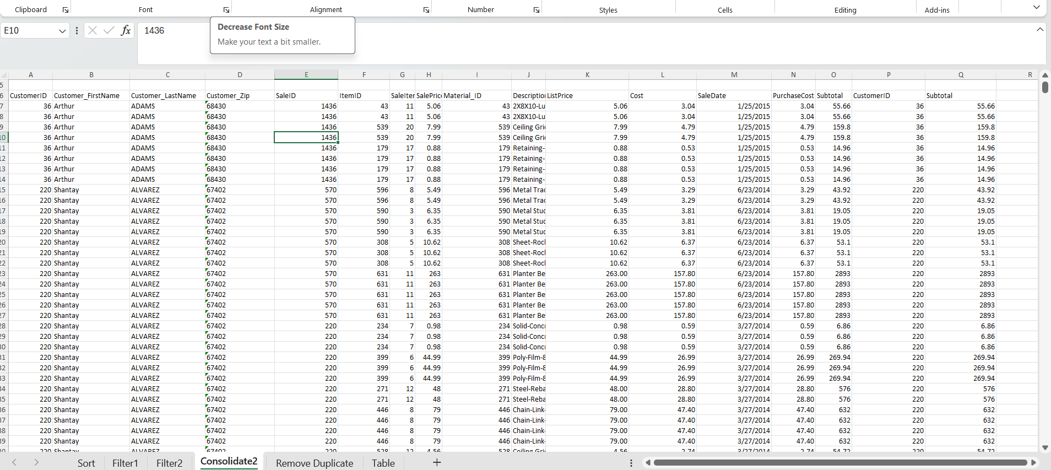Switch to the Filter1 sheet tab
The image size is (1051, 470).
point(125,463)
